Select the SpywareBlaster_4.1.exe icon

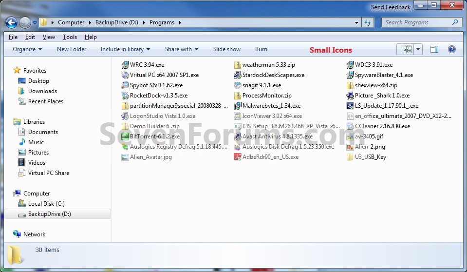(x=350, y=75)
